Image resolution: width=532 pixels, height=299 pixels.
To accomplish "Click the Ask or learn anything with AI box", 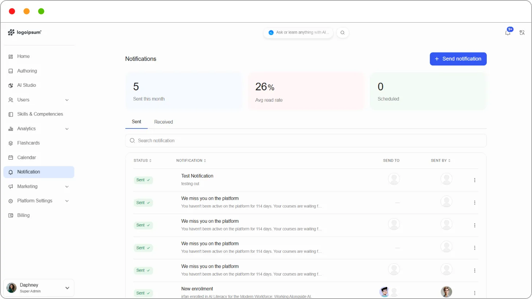I will pos(298,32).
